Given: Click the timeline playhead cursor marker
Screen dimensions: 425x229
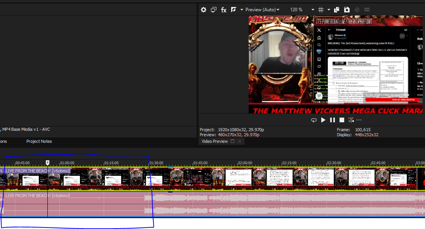Looking at the screenshot, I should (x=47, y=162).
